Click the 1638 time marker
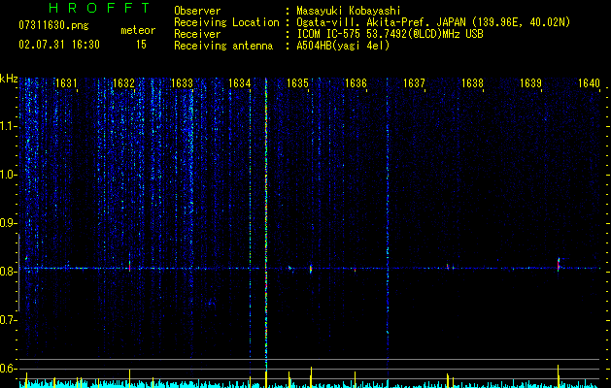The width and height of the screenshot is (611, 388). coord(472,83)
